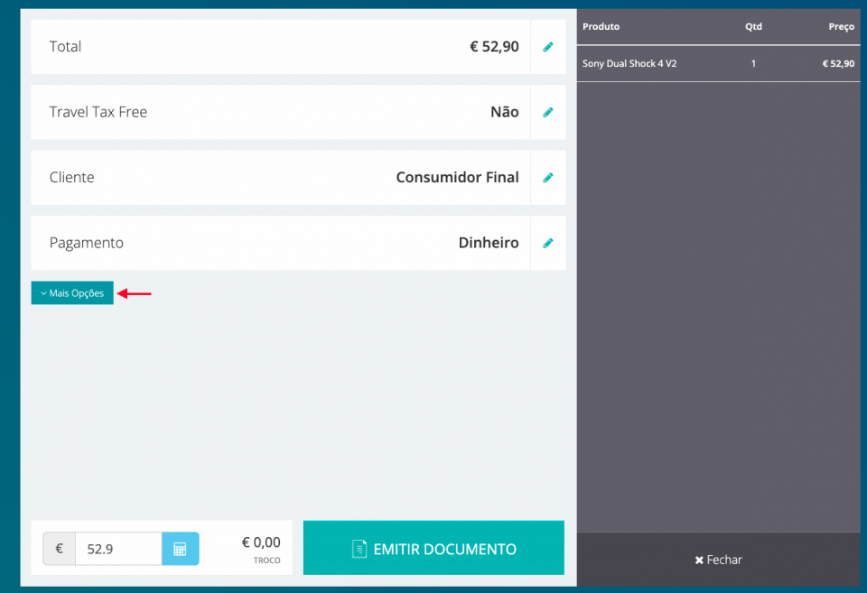Select the Total row amount
This screenshot has height=593, width=867.
pyautogui.click(x=494, y=47)
